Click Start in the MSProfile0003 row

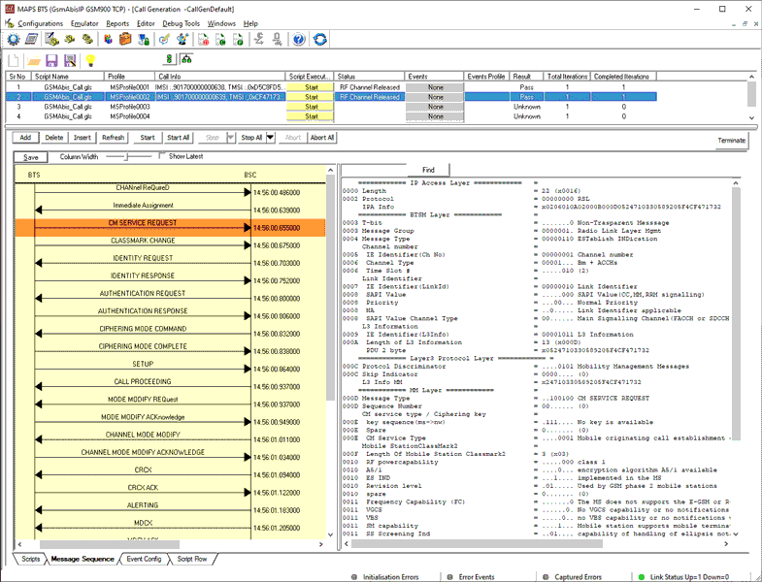tap(311, 107)
